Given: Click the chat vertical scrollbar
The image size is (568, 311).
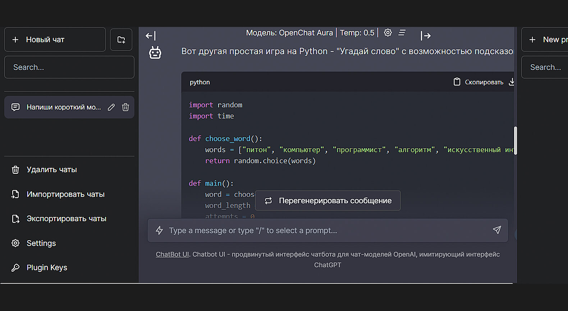Looking at the screenshot, I should pyautogui.click(x=516, y=140).
